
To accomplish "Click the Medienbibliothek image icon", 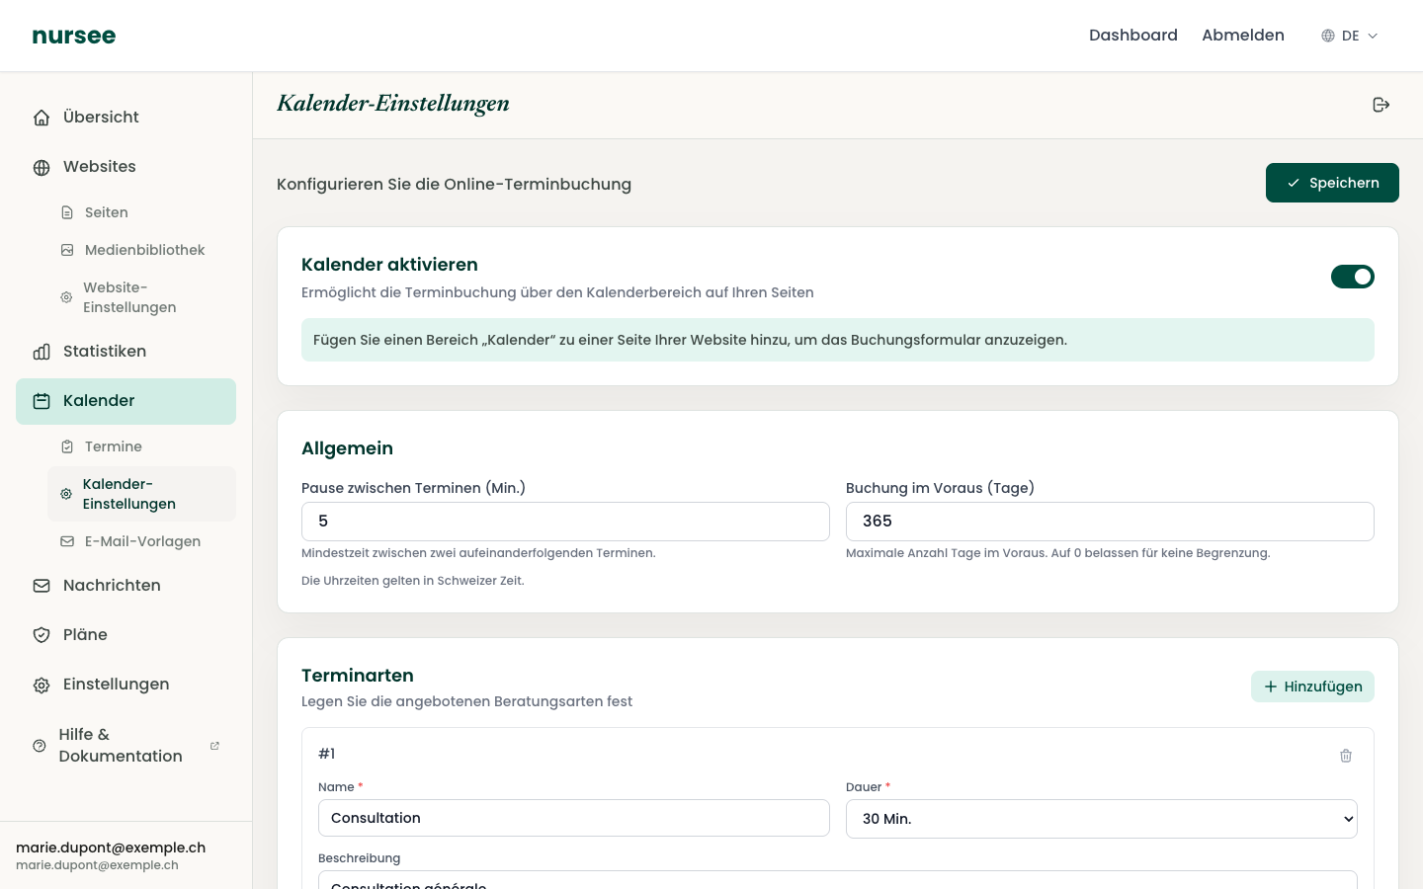I will (x=67, y=250).
